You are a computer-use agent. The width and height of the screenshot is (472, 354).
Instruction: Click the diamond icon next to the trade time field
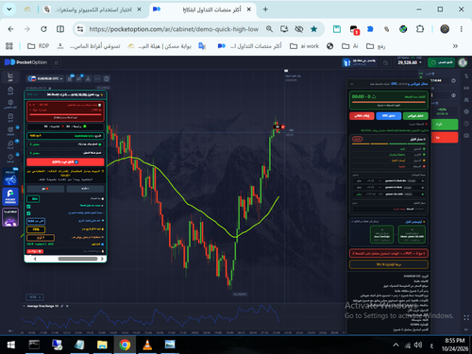[x=453, y=81]
